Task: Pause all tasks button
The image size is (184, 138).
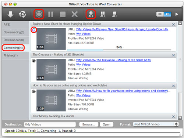Action: 103,14
